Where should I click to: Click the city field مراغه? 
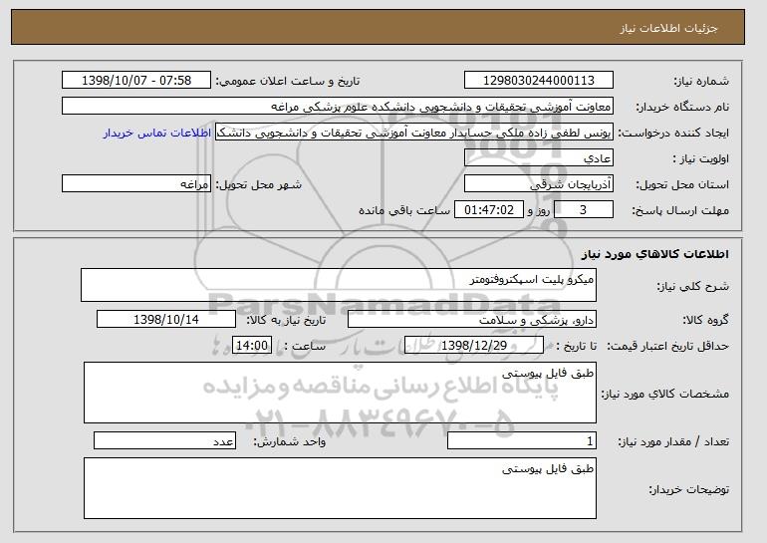point(136,184)
